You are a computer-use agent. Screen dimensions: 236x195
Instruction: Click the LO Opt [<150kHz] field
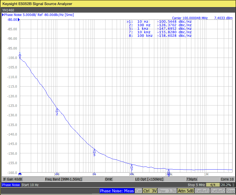(149, 179)
